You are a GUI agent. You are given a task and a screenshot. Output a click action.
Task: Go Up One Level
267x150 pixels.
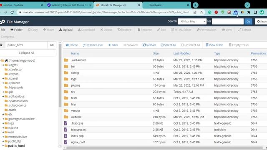pos(93,45)
